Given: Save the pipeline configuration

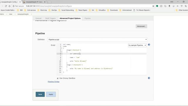Looking at the screenshot, I should [40, 94].
